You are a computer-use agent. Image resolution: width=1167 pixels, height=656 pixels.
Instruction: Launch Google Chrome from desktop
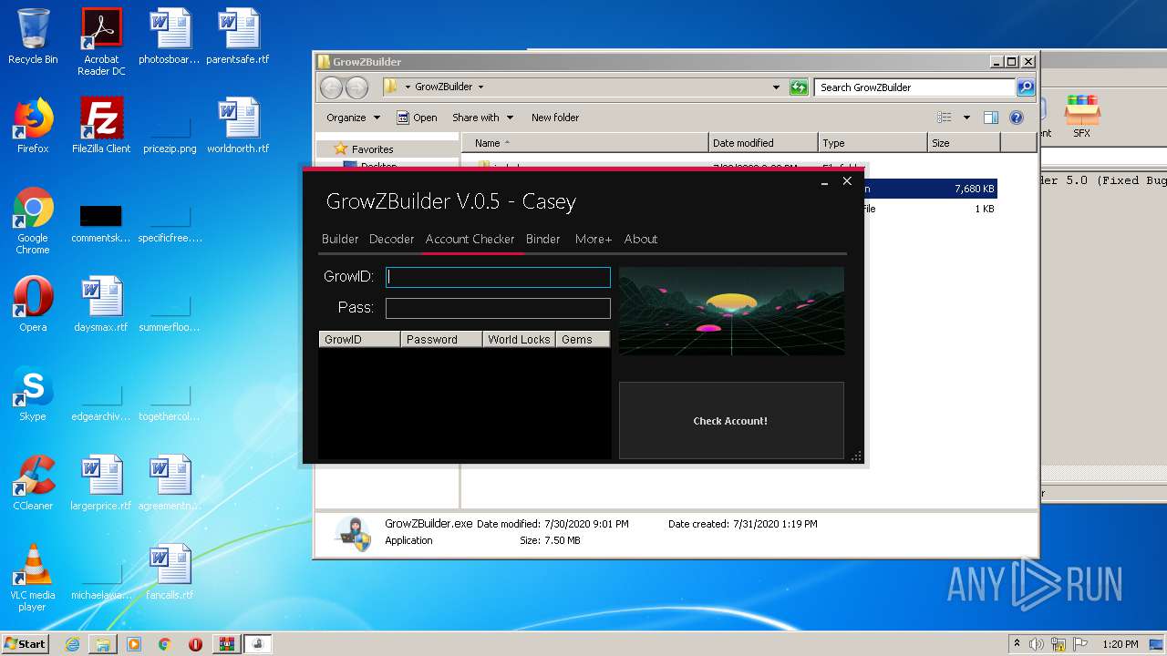click(x=33, y=220)
